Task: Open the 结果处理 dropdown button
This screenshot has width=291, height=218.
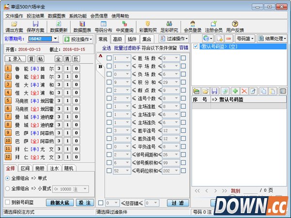Action: coord(272,39)
